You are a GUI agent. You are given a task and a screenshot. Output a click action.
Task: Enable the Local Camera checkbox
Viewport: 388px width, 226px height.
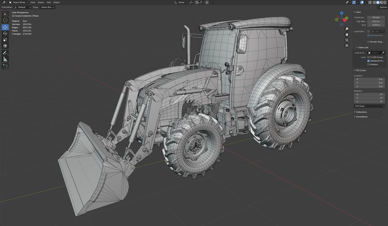(x=368, y=31)
